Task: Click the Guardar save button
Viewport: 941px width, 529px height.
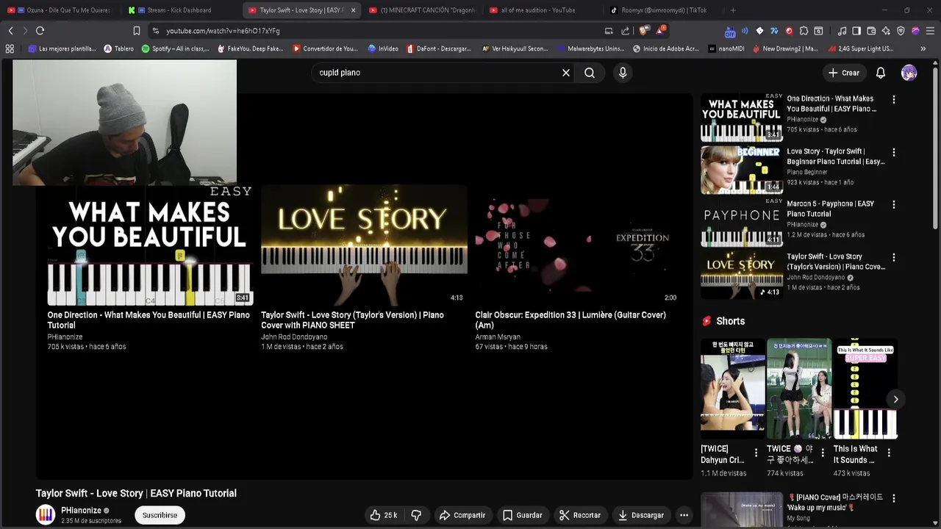Action: [522, 515]
